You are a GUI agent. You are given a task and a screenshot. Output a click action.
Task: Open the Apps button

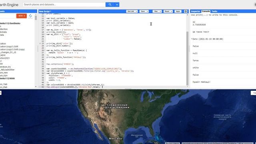(178, 11)
